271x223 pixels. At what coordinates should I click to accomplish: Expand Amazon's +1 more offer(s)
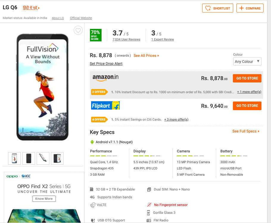click(x=249, y=92)
